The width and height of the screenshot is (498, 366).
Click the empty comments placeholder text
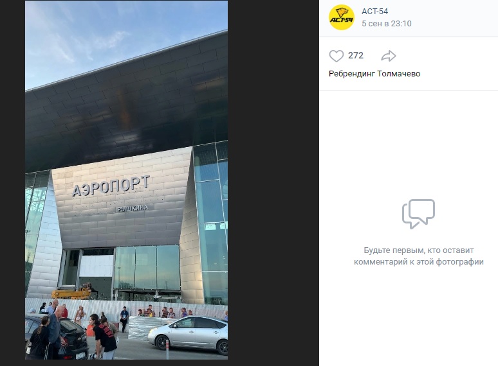pos(419,256)
